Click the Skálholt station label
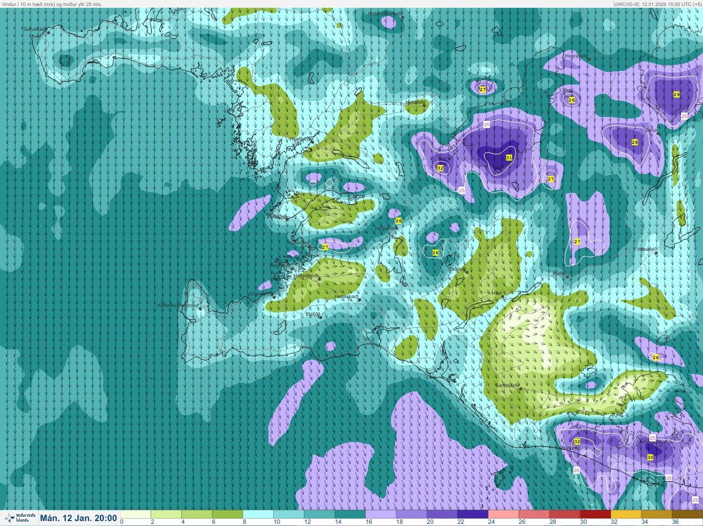 pos(457,269)
